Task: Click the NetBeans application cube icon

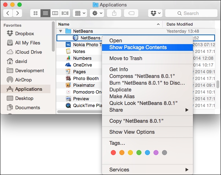Action: (76, 38)
